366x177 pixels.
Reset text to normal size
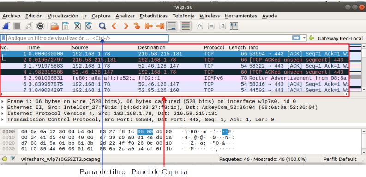(222, 26)
